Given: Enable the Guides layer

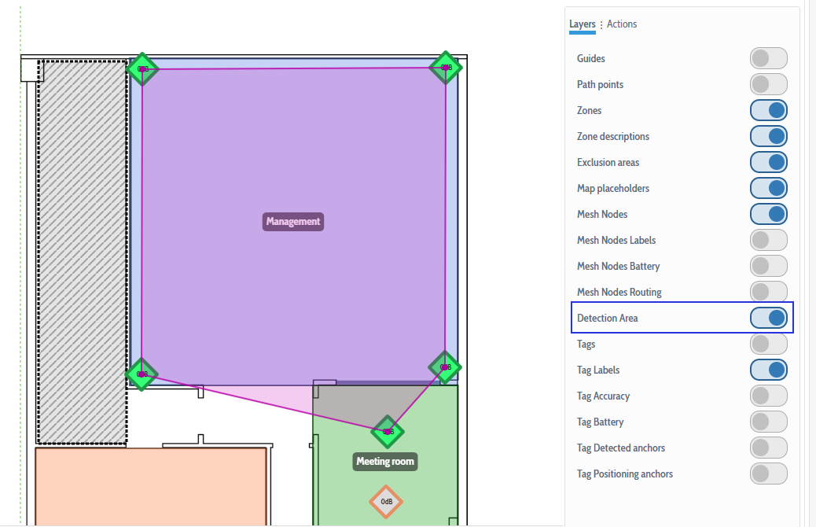Looking at the screenshot, I should pyautogui.click(x=768, y=57).
